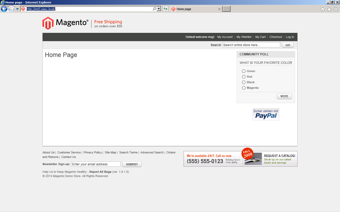
Task: Click the Log In link
Action: 290,37
